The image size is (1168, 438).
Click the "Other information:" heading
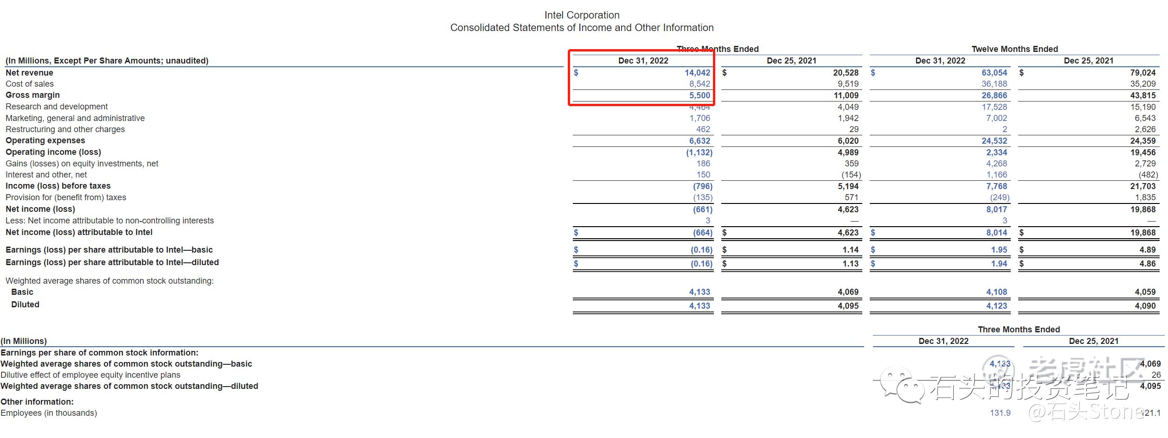[37, 402]
